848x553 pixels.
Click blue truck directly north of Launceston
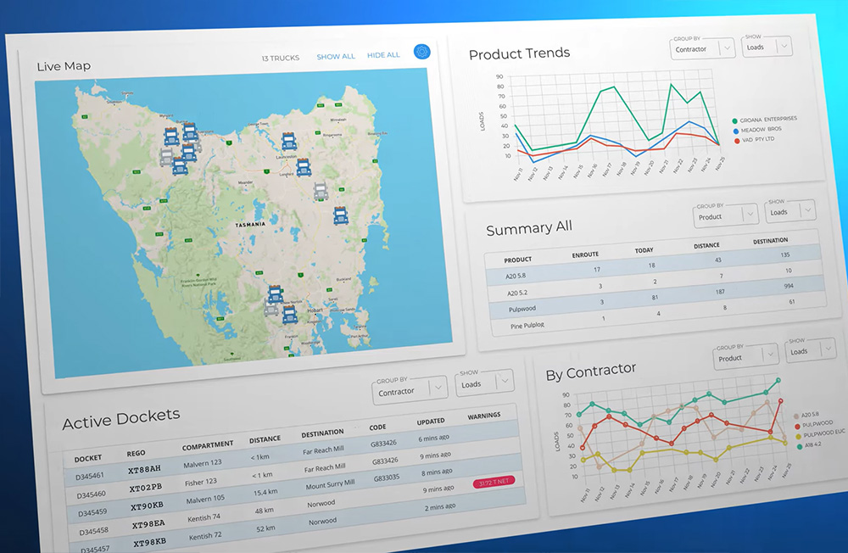tap(289, 142)
